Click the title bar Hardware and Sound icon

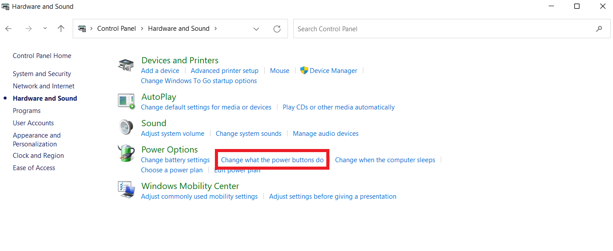pyautogui.click(x=5, y=7)
